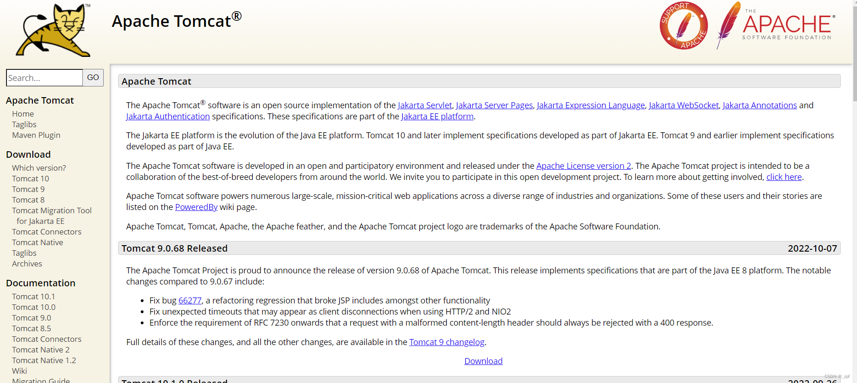This screenshot has height=383, width=857.
Task: Open the Apache License version 2 link
Action: [584, 166]
